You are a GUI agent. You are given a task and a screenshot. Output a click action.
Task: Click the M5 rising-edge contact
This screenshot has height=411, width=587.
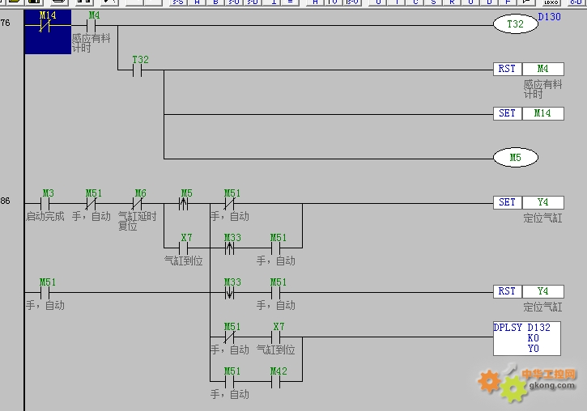click(184, 203)
